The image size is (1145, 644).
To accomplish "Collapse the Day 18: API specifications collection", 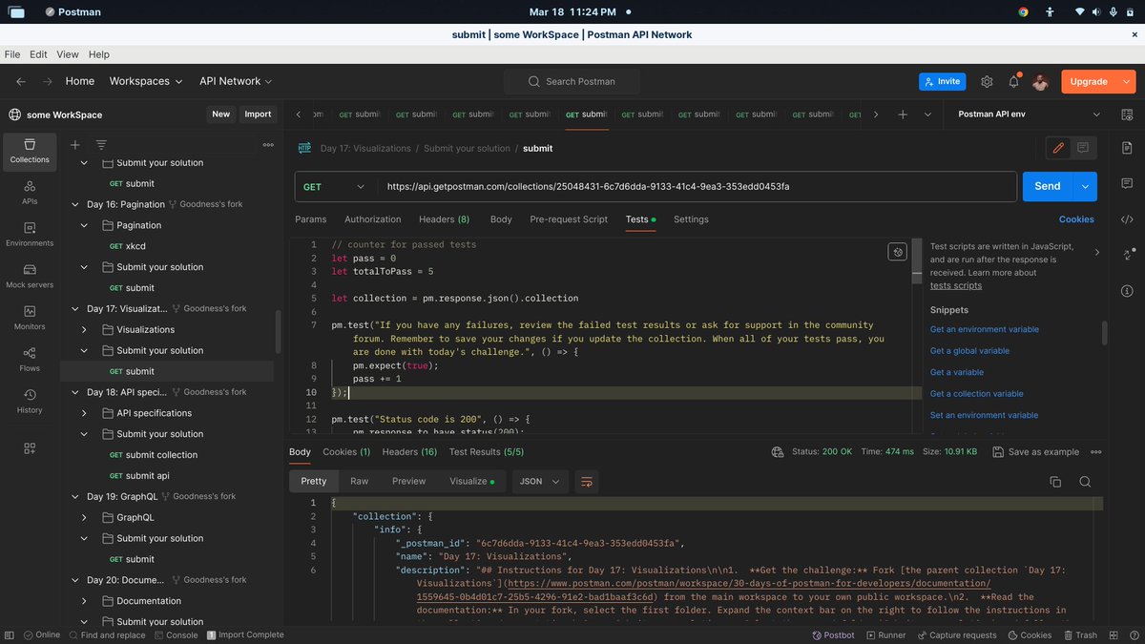I will tap(75, 392).
